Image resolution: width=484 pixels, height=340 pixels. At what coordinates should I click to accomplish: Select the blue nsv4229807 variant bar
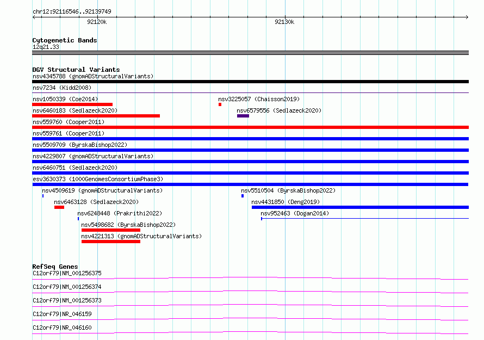(250, 162)
